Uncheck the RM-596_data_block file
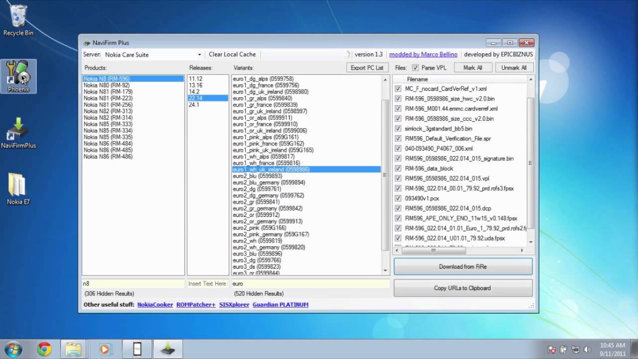The width and height of the screenshot is (638, 359). click(398, 169)
